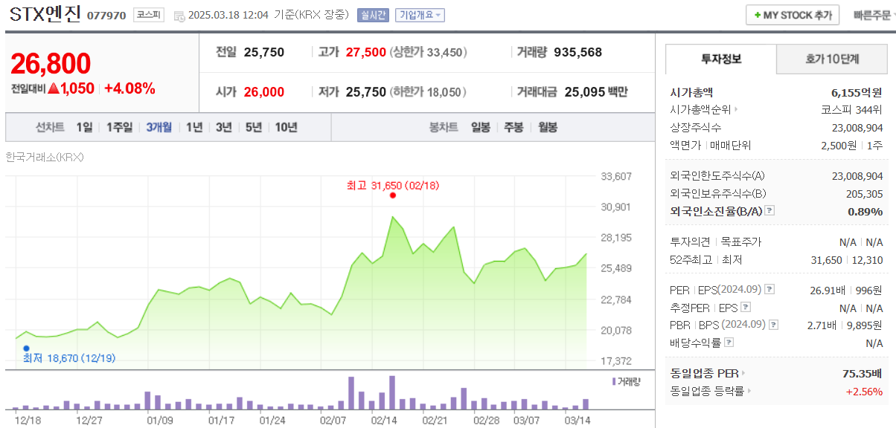The height and width of the screenshot is (428, 896).
Task: Click the 코스피 market badge
Action: pos(149,15)
